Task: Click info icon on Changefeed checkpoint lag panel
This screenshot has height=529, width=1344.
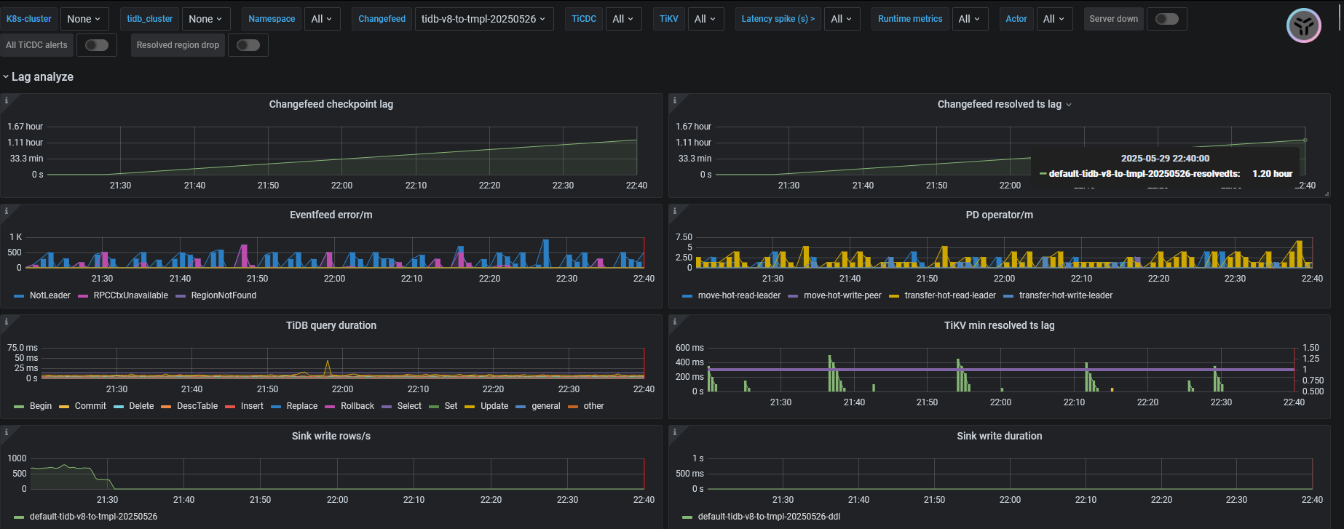Action: pyautogui.click(x=7, y=100)
